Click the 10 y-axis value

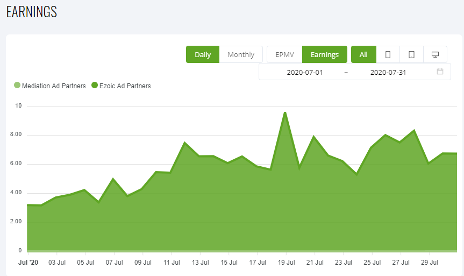click(18, 106)
